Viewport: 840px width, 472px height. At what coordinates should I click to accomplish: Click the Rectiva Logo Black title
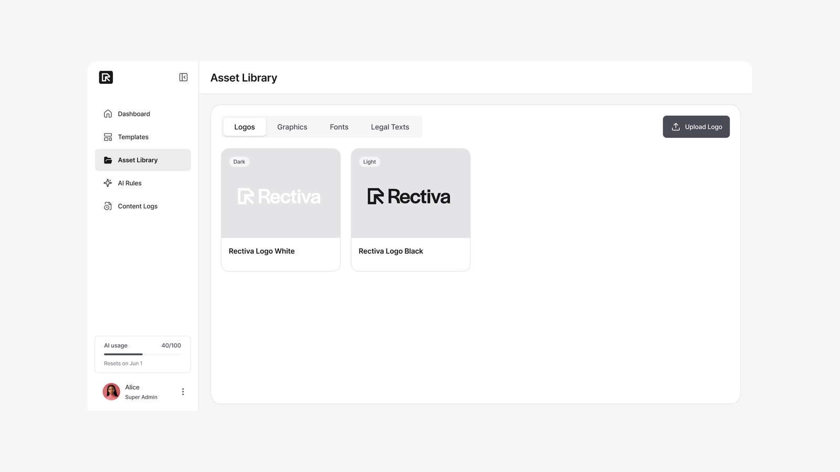tap(391, 251)
